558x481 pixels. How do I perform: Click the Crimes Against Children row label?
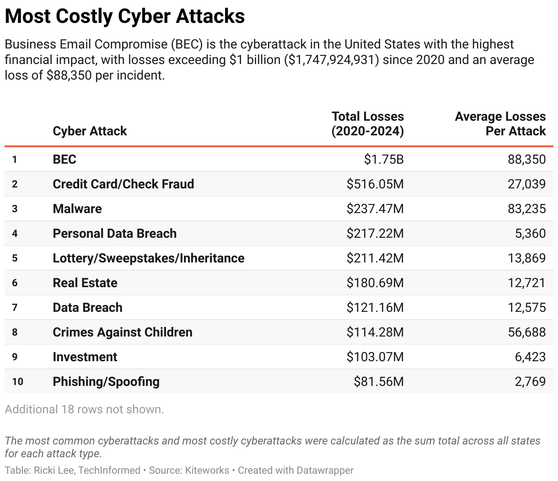point(123,332)
